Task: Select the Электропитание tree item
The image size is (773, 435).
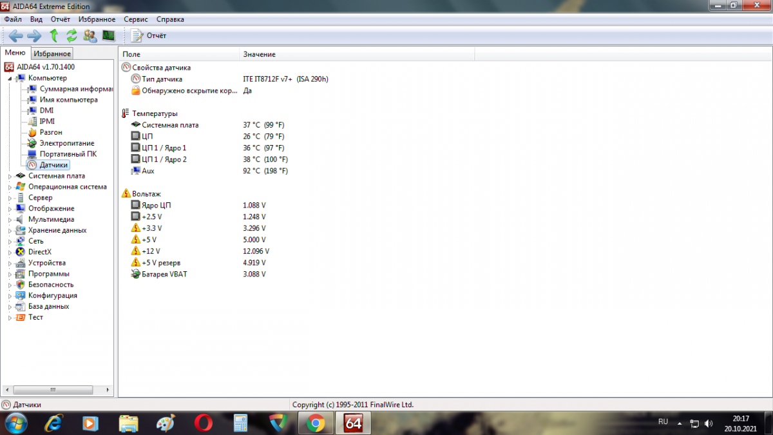Action: pos(66,143)
